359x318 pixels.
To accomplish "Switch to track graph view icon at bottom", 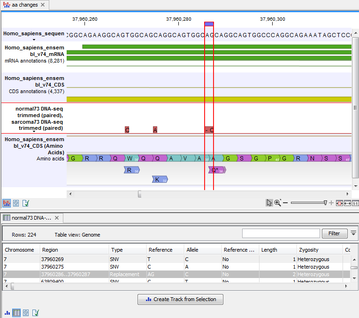I will pyautogui.click(x=8, y=312).
